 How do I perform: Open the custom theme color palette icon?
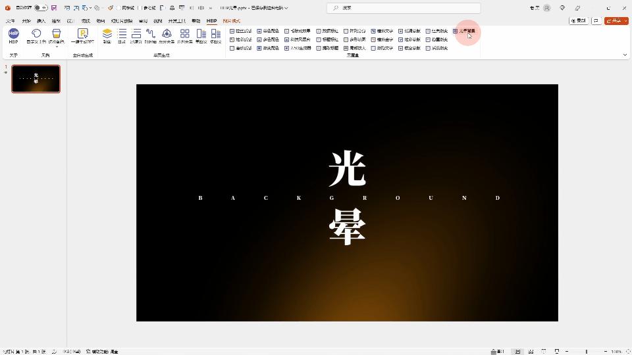coord(36,34)
